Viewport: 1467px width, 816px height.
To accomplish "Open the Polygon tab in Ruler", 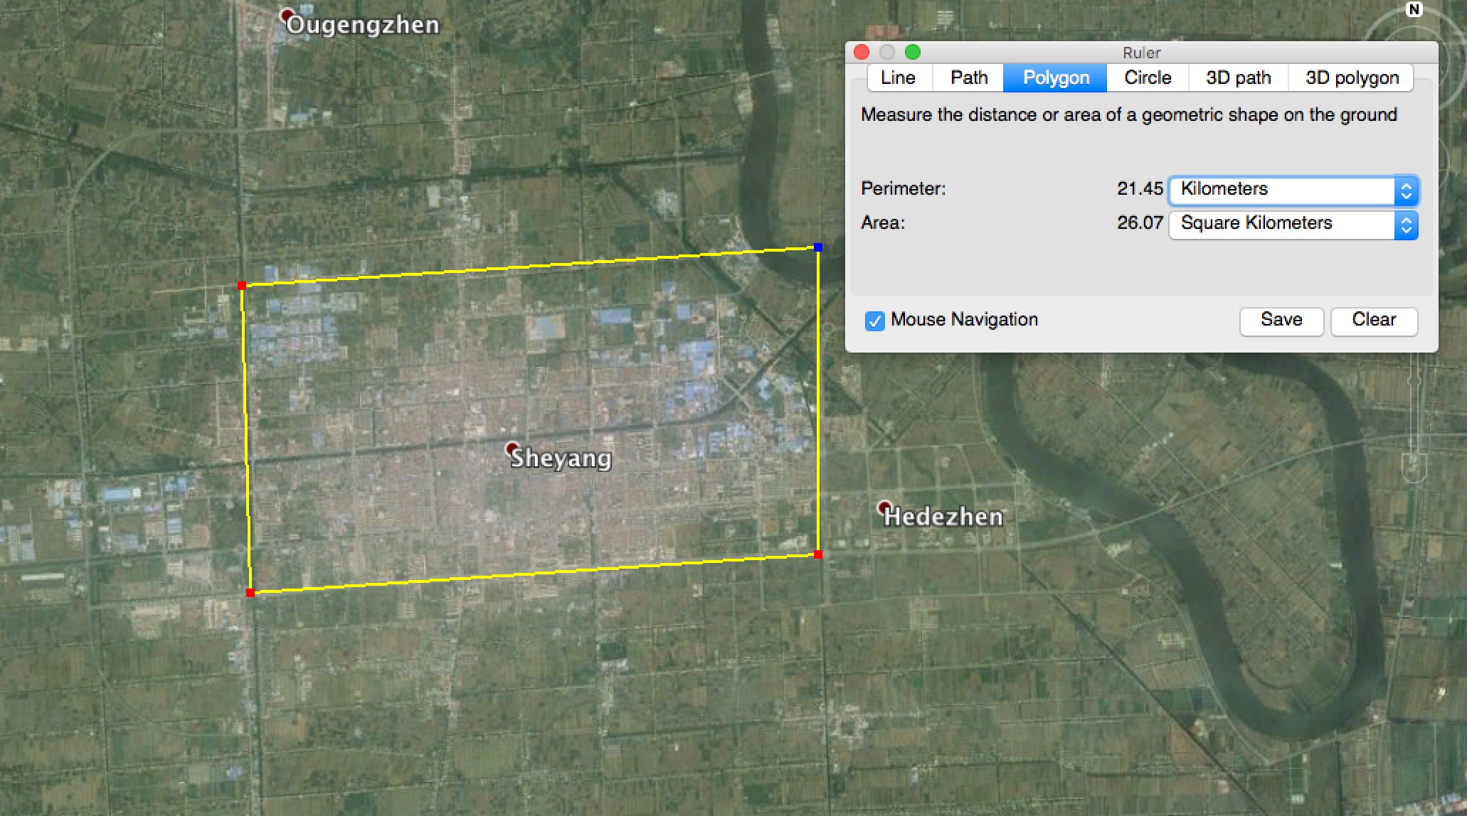I will (x=1055, y=77).
